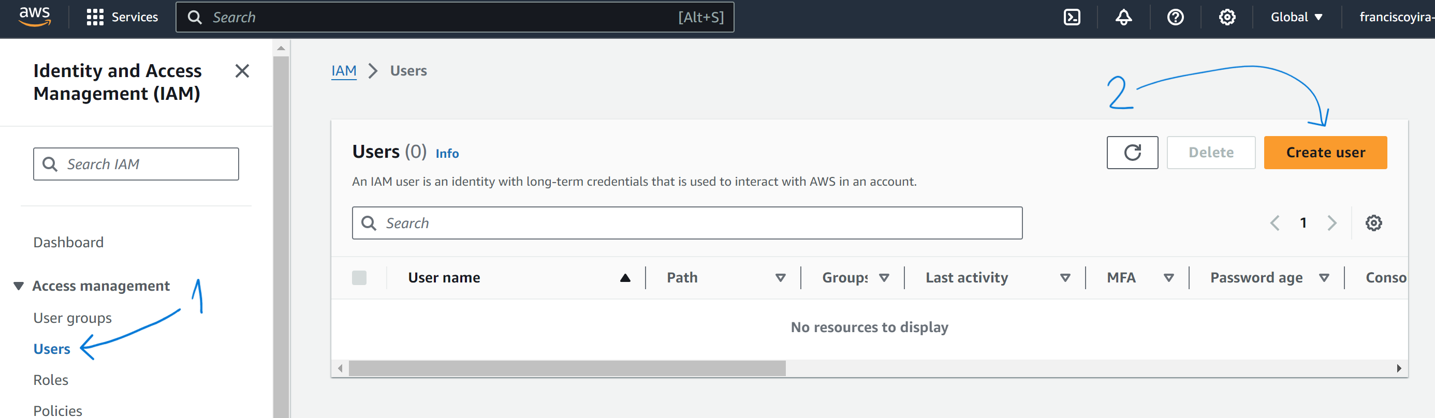1435x418 pixels.
Task: Click the "No resources to display" message
Action: [x=869, y=327]
